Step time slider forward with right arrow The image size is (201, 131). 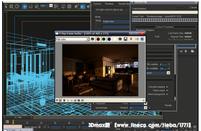point(31,117)
